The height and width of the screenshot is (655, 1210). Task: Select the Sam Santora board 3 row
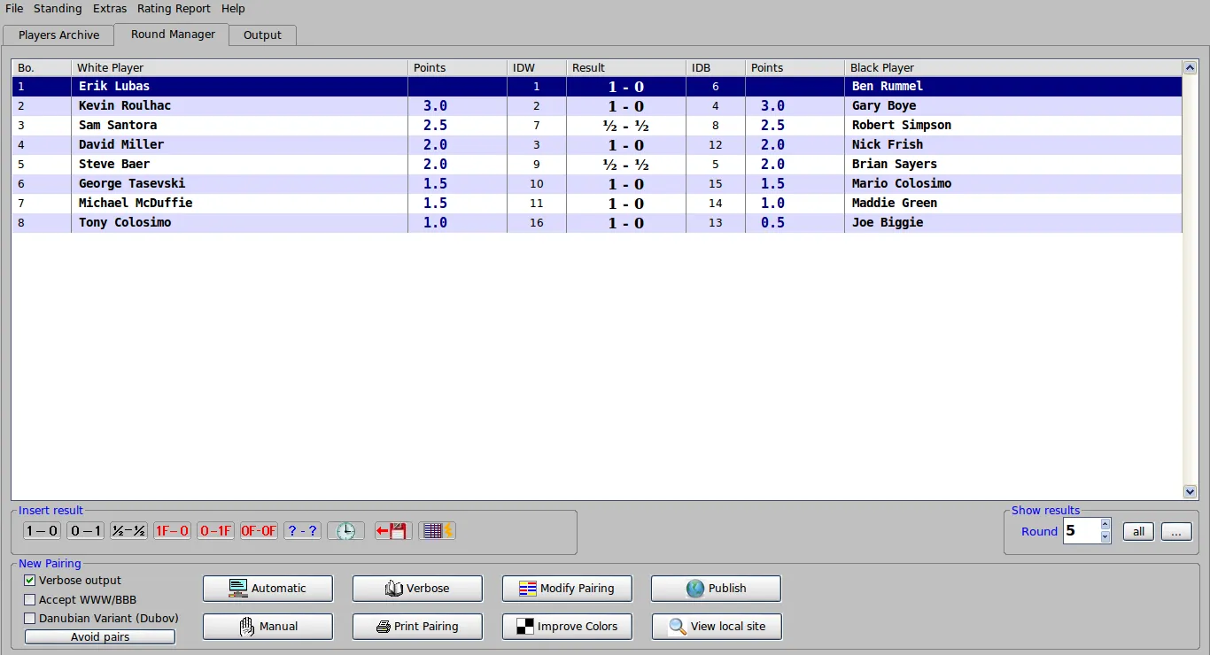coord(118,126)
